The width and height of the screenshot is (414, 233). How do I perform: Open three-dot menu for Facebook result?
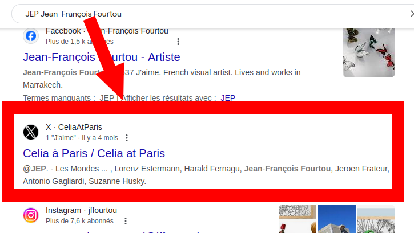click(x=178, y=42)
